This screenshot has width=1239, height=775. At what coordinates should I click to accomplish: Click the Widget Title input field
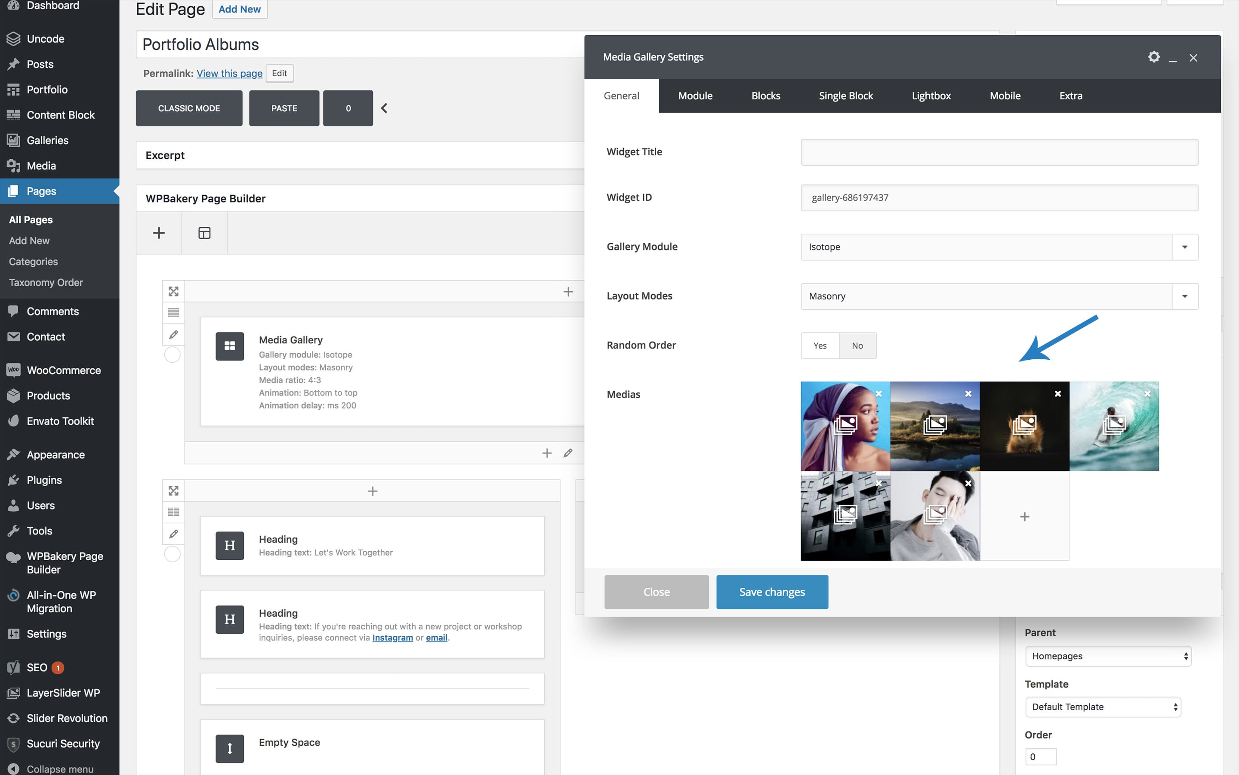click(x=999, y=152)
